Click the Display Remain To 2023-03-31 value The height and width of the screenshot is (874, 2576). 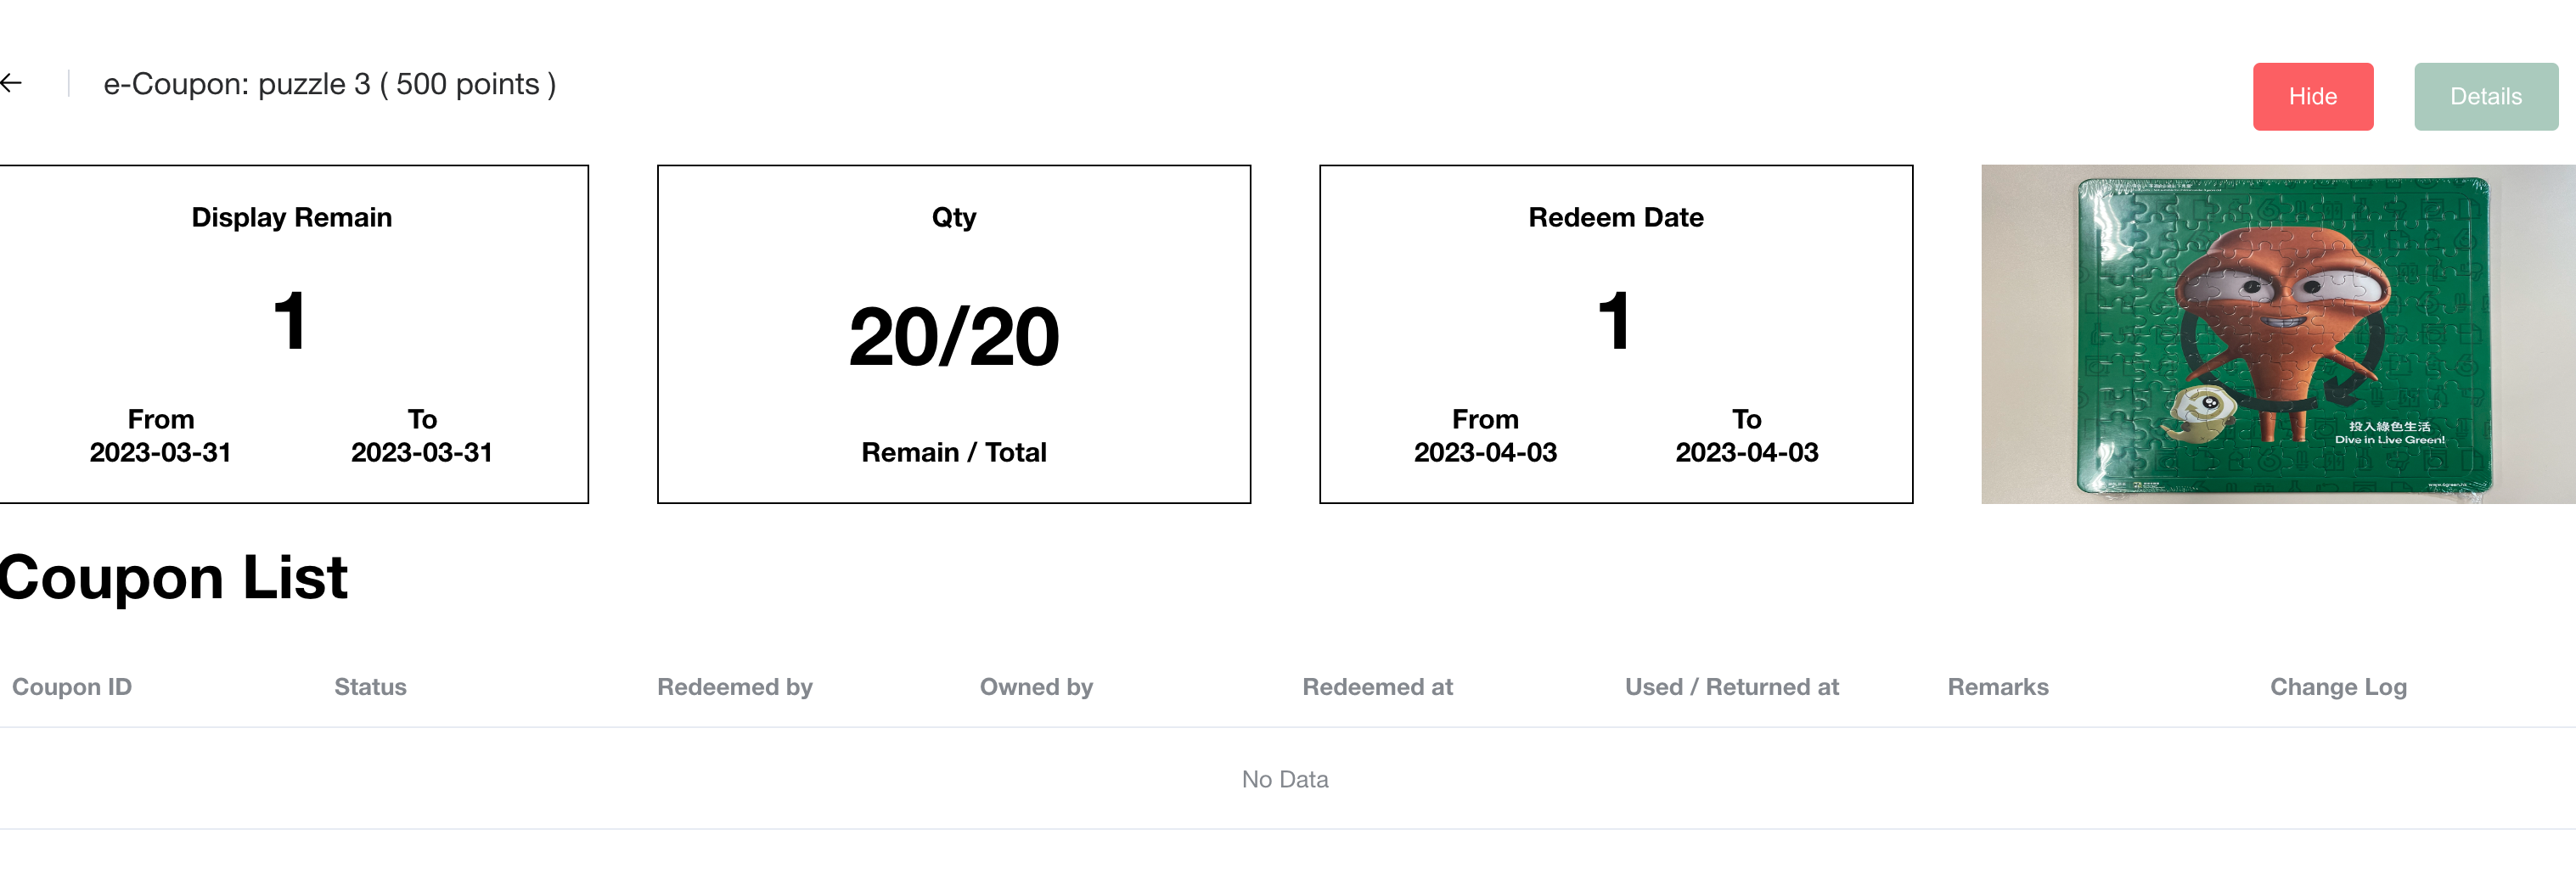pos(421,452)
